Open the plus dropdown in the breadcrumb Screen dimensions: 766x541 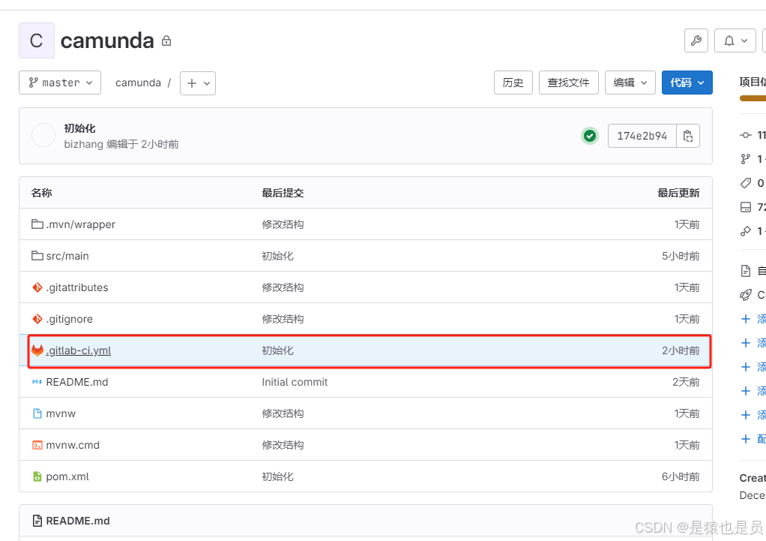197,83
